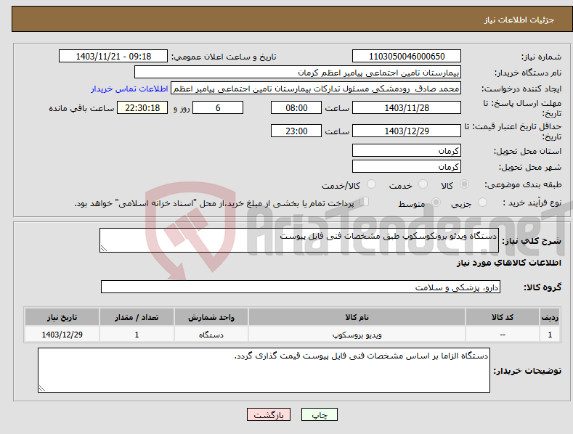Click the تعداد / مقدار column header
The width and height of the screenshot is (573, 434).
(x=137, y=317)
